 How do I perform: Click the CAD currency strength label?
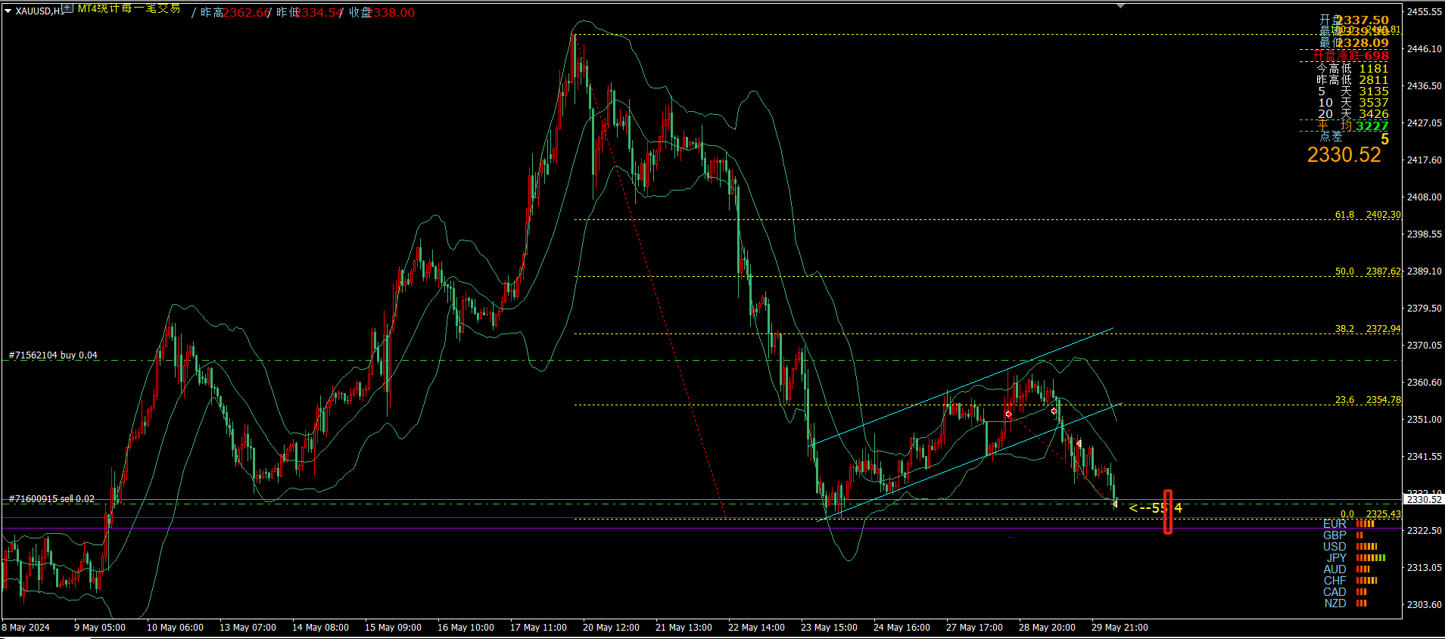pyautogui.click(x=1334, y=592)
